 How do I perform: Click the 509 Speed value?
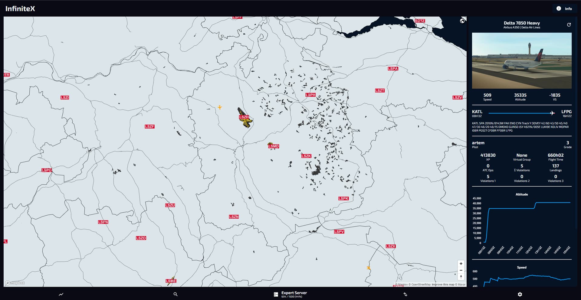(487, 95)
